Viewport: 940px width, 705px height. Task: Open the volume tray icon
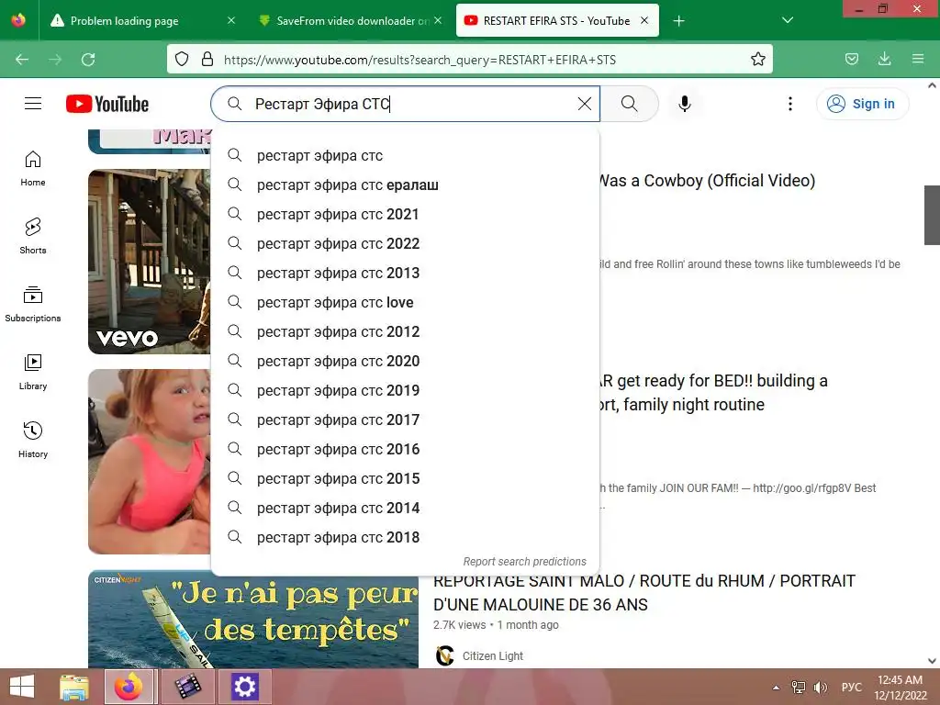pos(820,687)
